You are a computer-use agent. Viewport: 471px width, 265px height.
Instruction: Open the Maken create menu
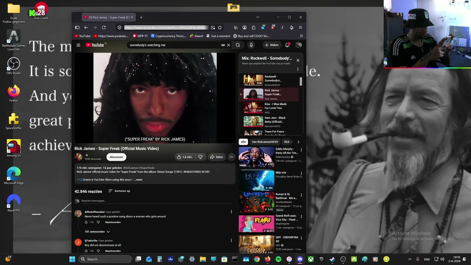coord(272,45)
